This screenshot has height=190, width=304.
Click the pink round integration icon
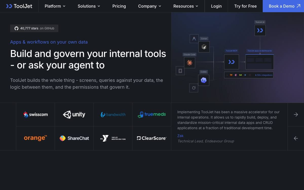[236, 75]
